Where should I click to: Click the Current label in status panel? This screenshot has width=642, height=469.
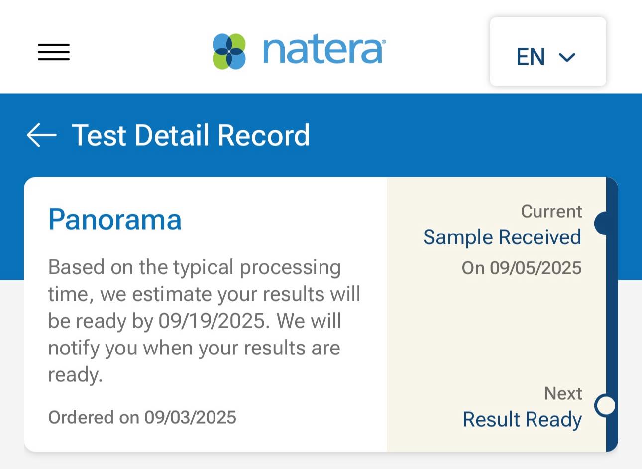point(551,211)
